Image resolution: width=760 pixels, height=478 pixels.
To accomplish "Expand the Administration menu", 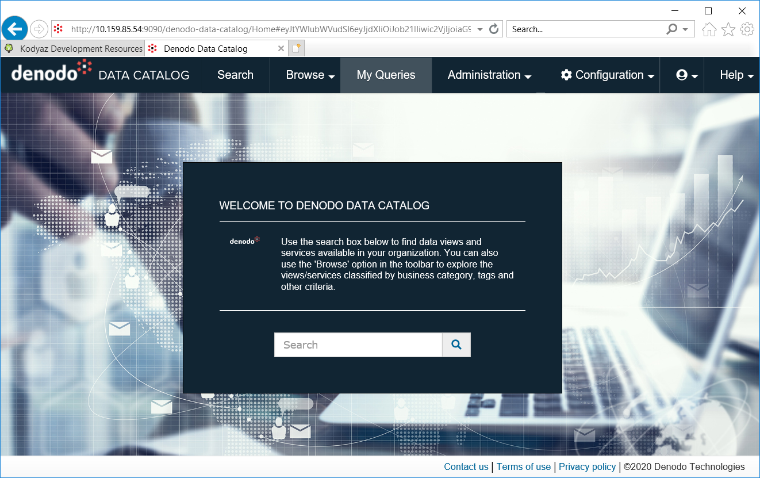I will point(489,75).
